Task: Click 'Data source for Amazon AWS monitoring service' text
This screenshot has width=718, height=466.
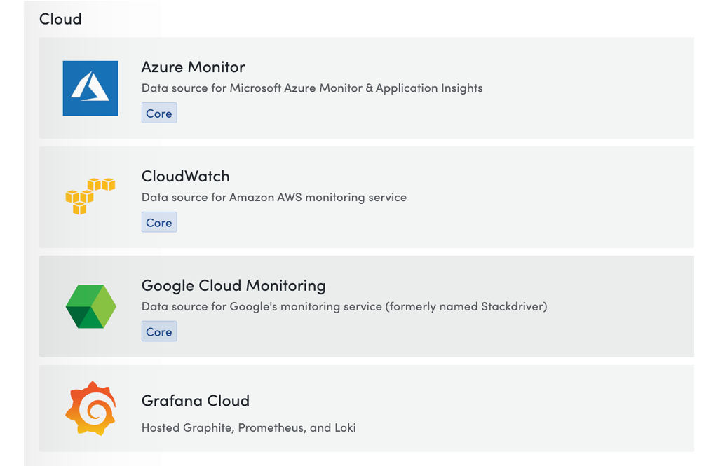Action: pos(274,198)
